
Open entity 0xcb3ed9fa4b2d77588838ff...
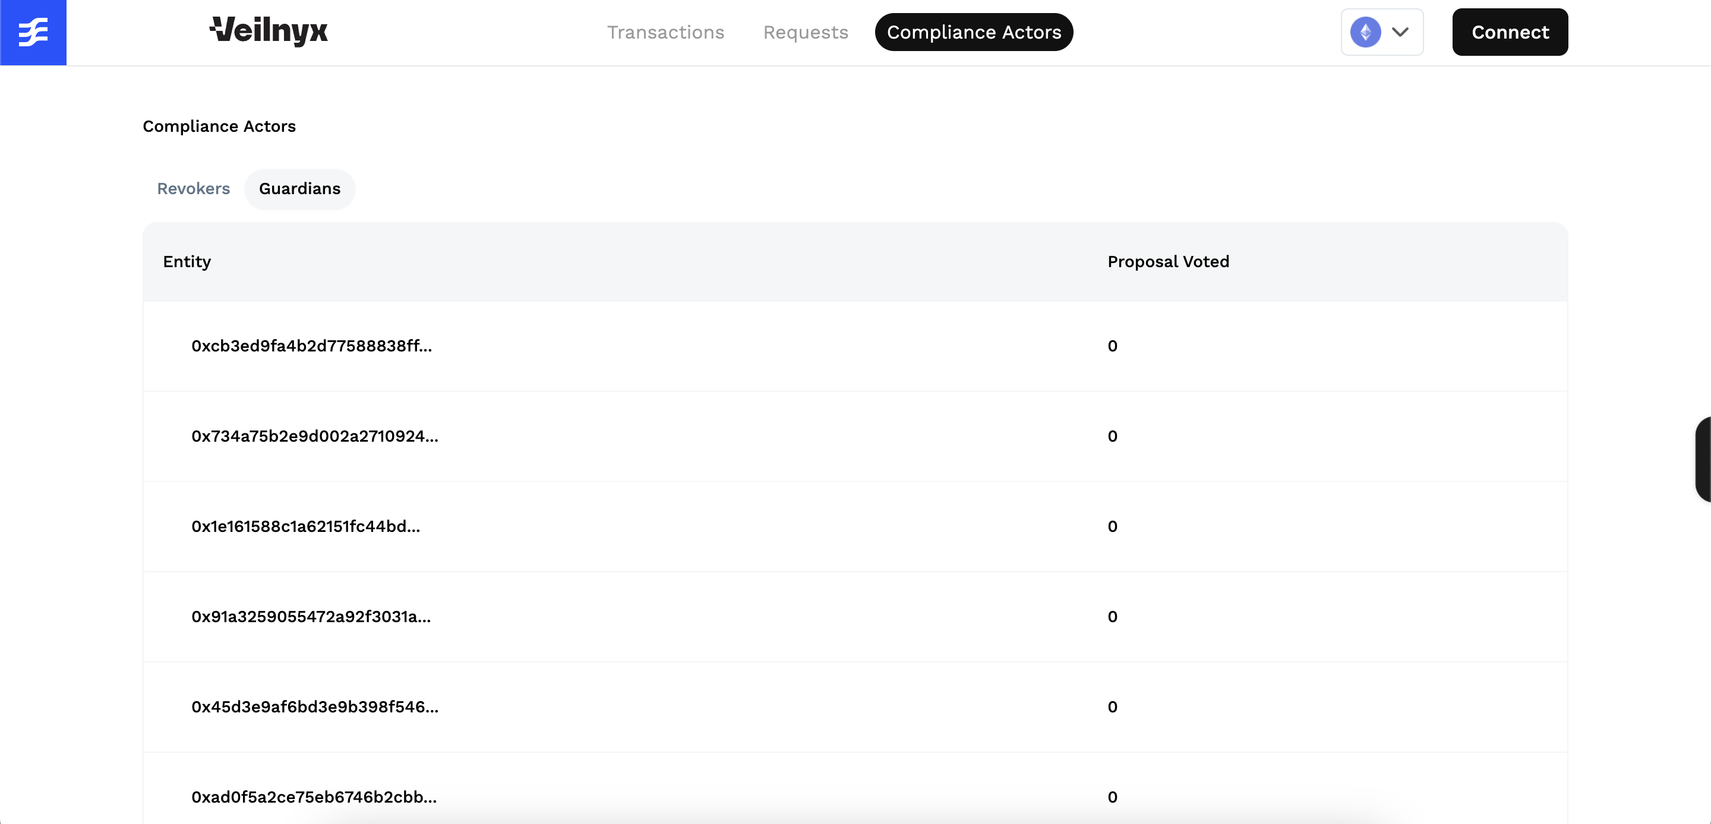point(311,346)
